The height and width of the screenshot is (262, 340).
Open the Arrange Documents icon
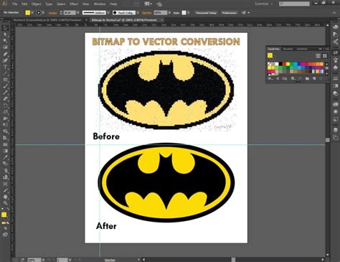[x=148, y=4]
